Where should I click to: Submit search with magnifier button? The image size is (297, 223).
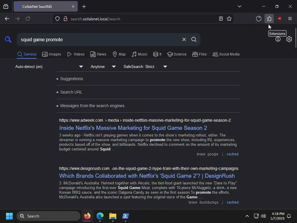(x=194, y=39)
